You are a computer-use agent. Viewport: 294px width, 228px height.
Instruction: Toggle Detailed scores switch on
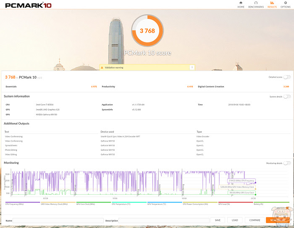287,77
